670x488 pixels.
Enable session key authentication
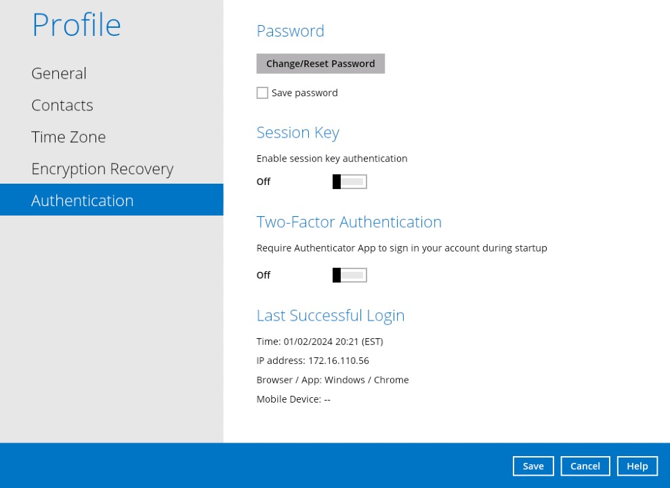[350, 181]
